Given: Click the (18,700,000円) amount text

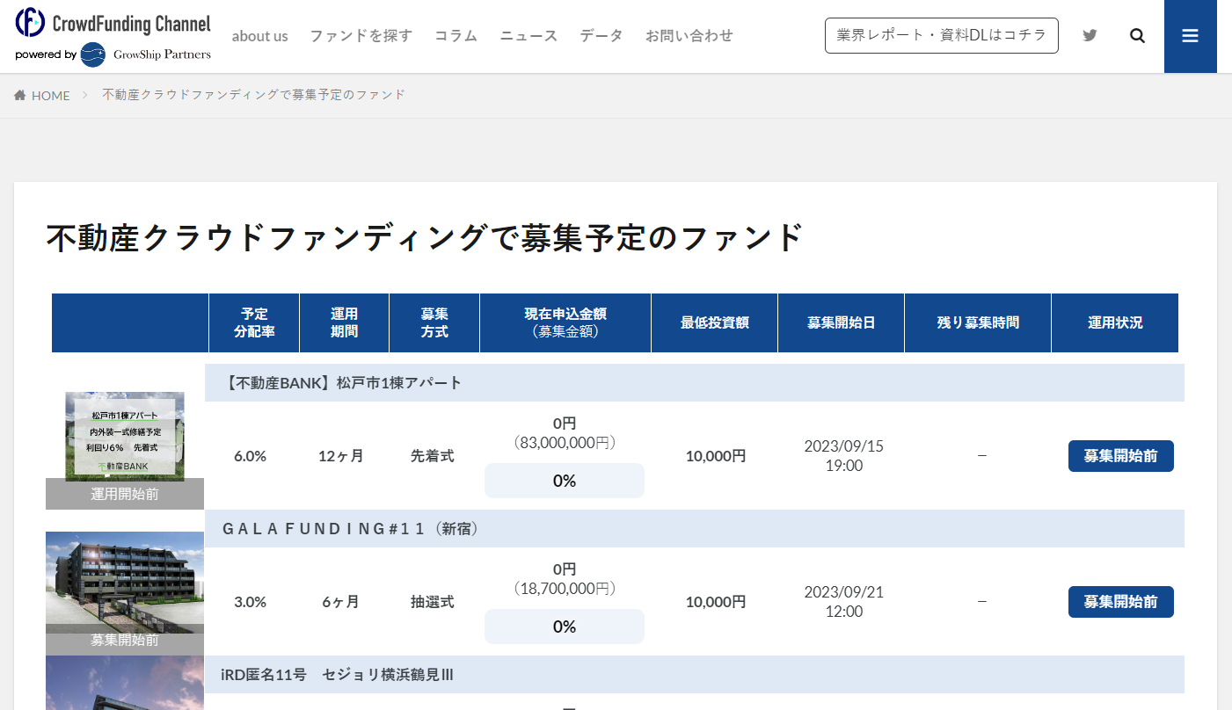Looking at the screenshot, I should (565, 590).
